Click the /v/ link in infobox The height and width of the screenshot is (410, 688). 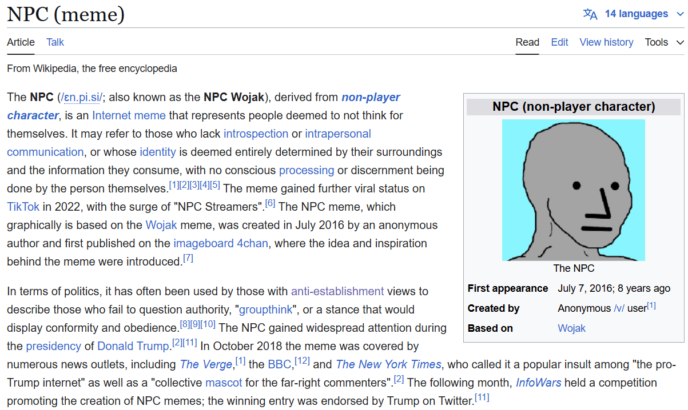619,308
